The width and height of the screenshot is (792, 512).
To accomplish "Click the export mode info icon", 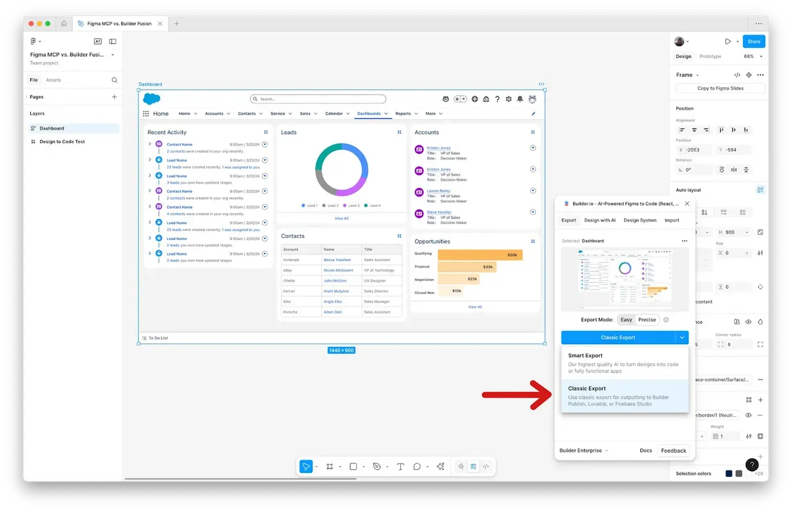I will (666, 319).
